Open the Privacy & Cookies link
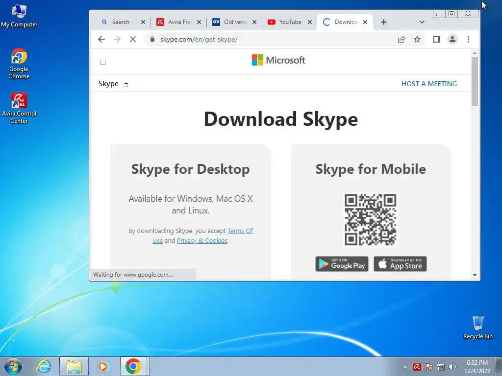The height and width of the screenshot is (376, 502). click(x=202, y=240)
